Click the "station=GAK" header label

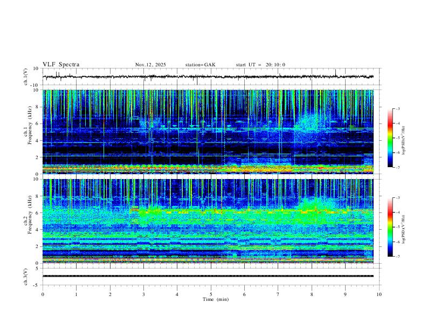coord(201,65)
